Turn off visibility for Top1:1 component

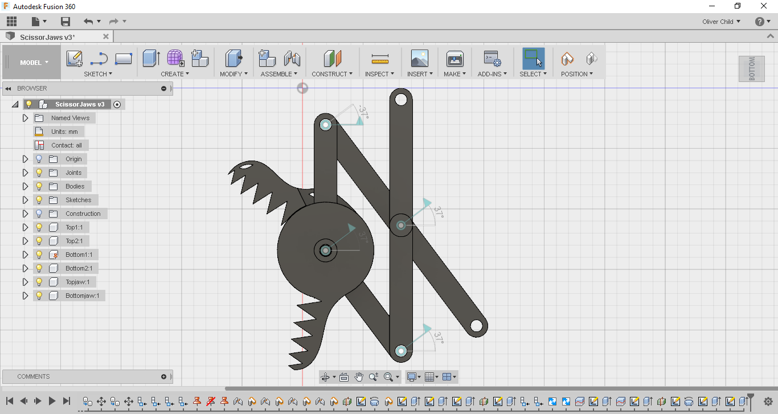pos(38,227)
